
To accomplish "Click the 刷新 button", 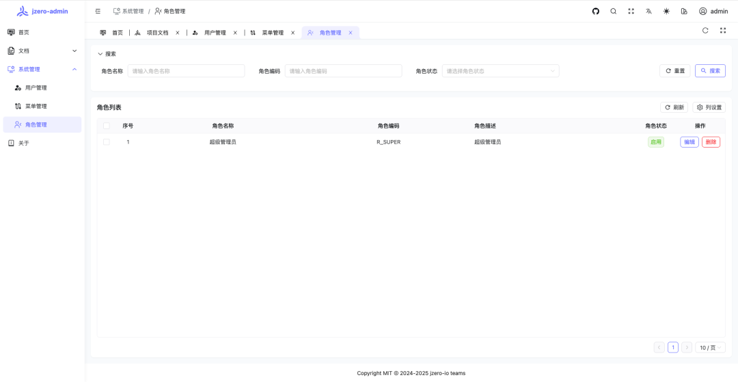I will [674, 107].
